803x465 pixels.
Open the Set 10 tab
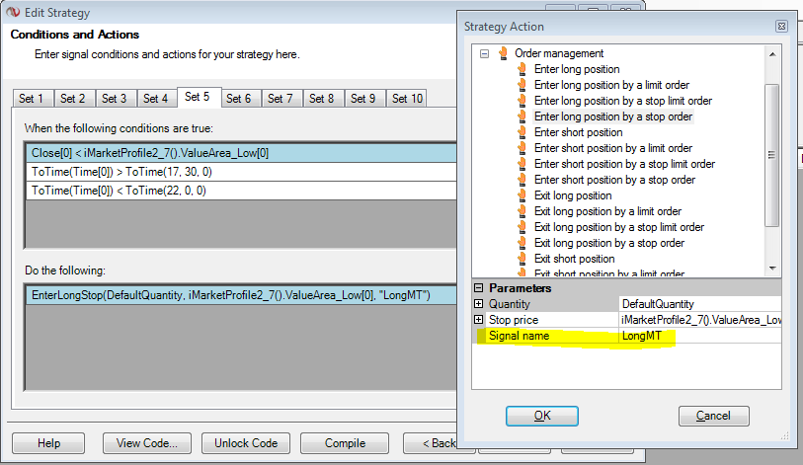[407, 99]
